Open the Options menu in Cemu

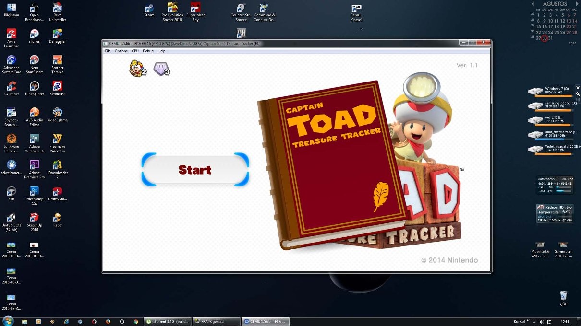[121, 51]
